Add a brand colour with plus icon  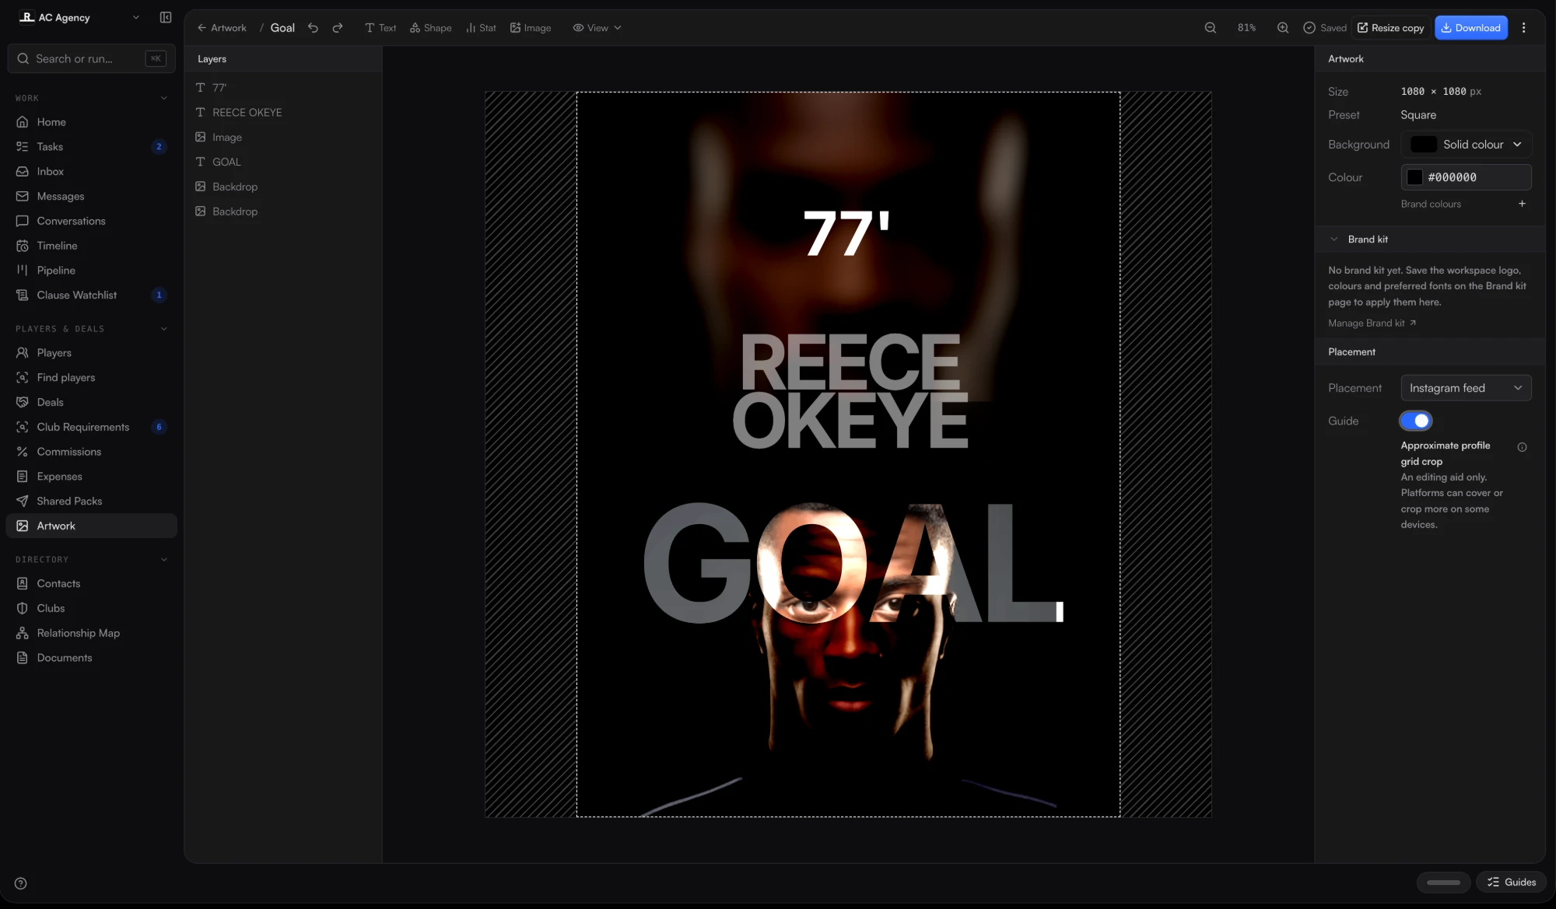click(x=1522, y=204)
